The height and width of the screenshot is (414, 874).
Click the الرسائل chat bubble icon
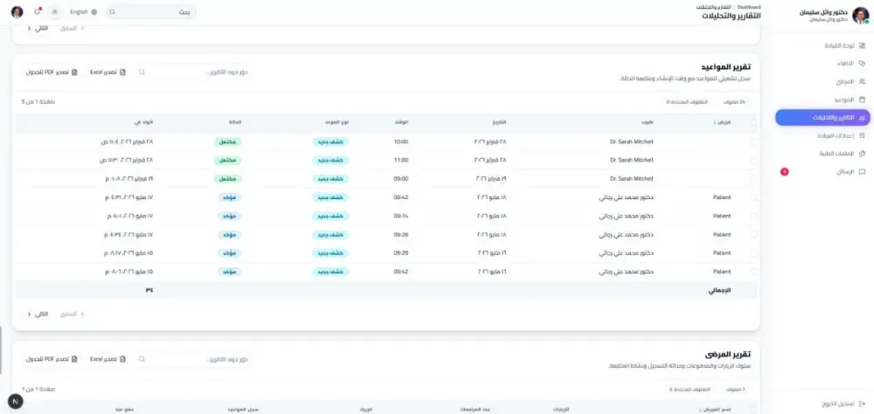pos(863,171)
